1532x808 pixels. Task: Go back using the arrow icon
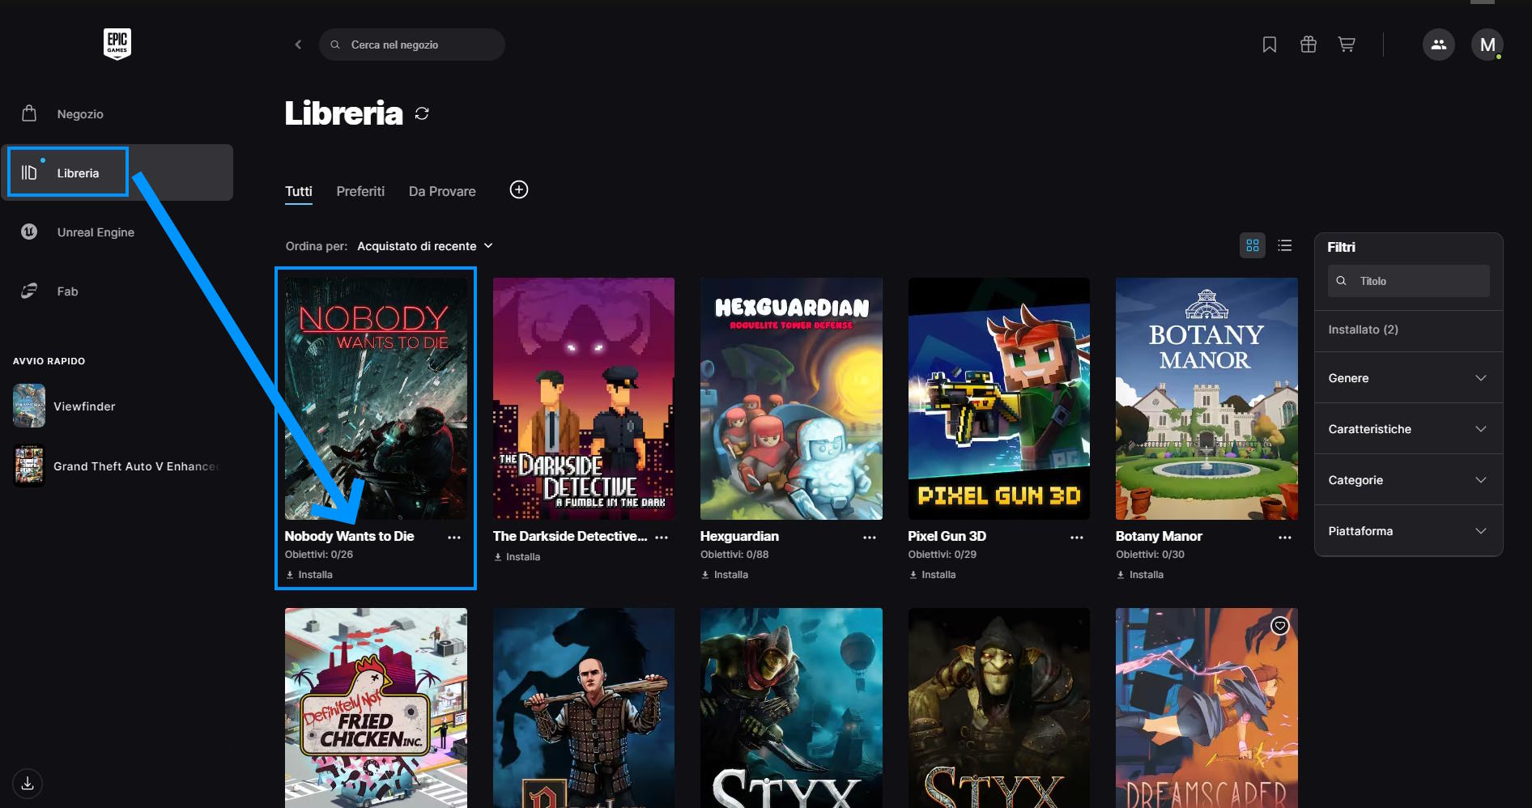[298, 45]
